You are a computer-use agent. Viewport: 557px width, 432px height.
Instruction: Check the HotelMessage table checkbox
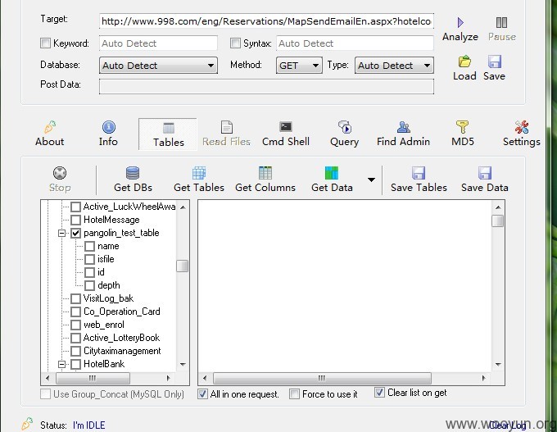point(75,220)
